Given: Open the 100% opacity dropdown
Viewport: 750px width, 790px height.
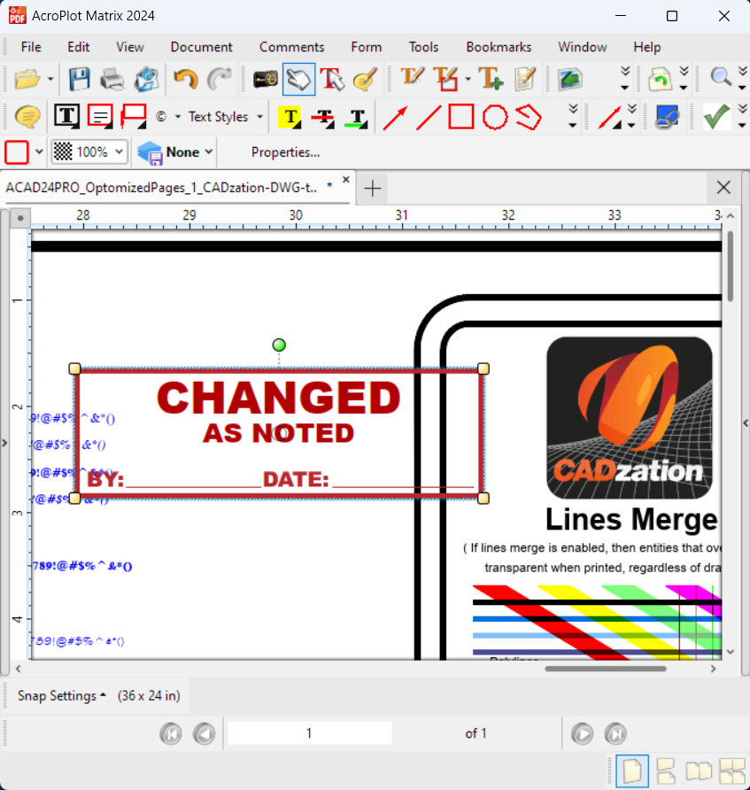Looking at the screenshot, I should point(89,152).
